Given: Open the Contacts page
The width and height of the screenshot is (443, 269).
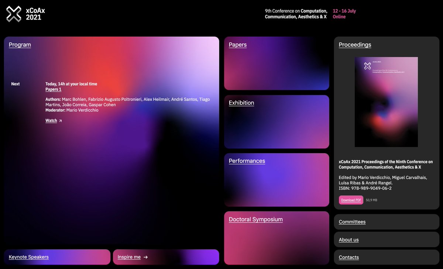Looking at the screenshot, I should 349,257.
